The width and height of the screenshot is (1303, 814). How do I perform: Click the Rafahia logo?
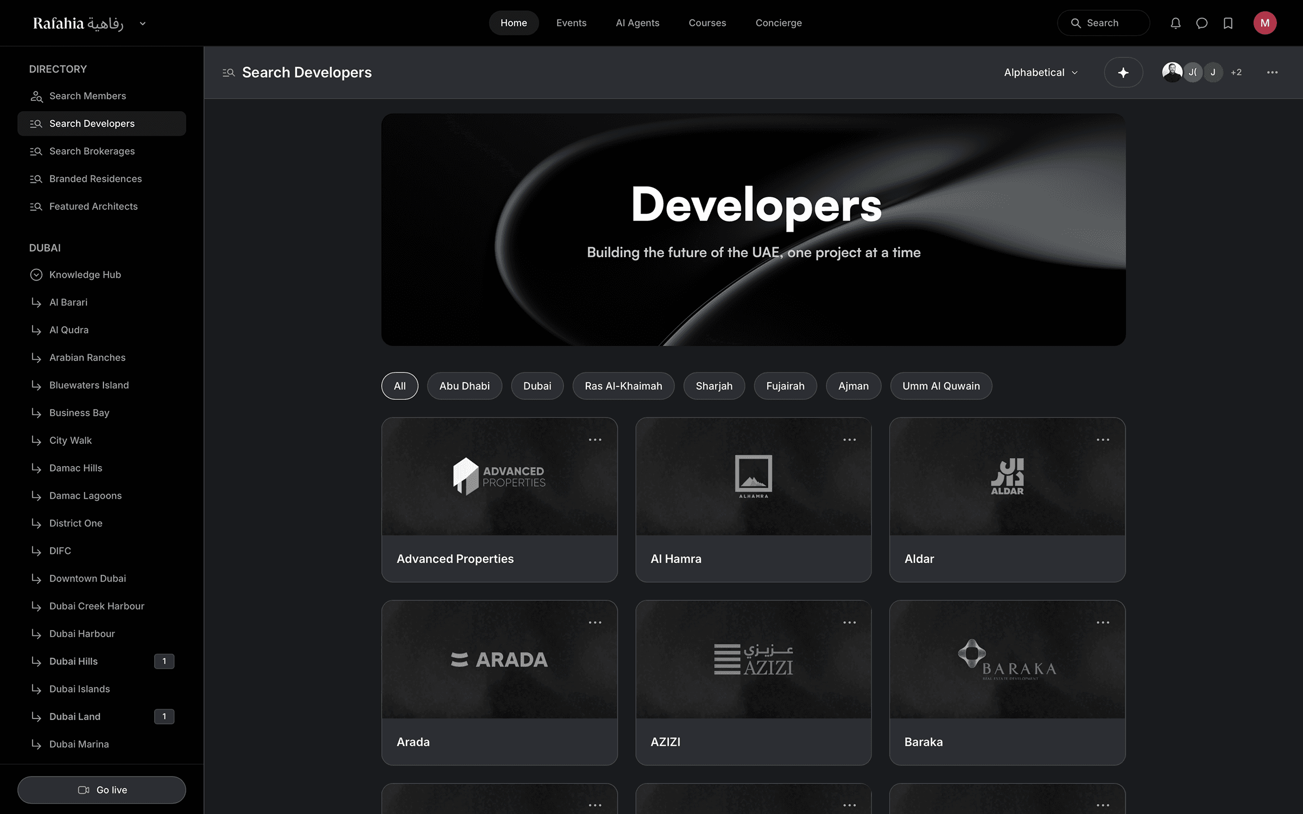tap(78, 23)
